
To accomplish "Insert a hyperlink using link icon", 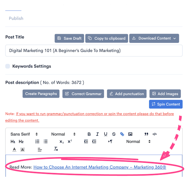I will 122,134.
